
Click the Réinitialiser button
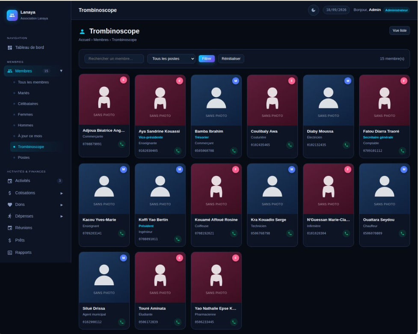click(231, 59)
